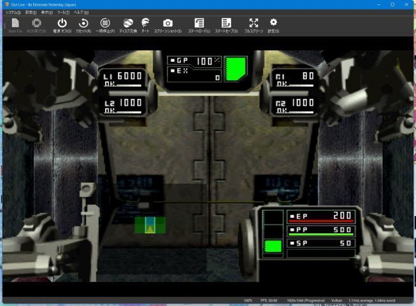The height and width of the screenshot is (306, 416).
Task: Open the システム (System) menu
Action: click(13, 13)
